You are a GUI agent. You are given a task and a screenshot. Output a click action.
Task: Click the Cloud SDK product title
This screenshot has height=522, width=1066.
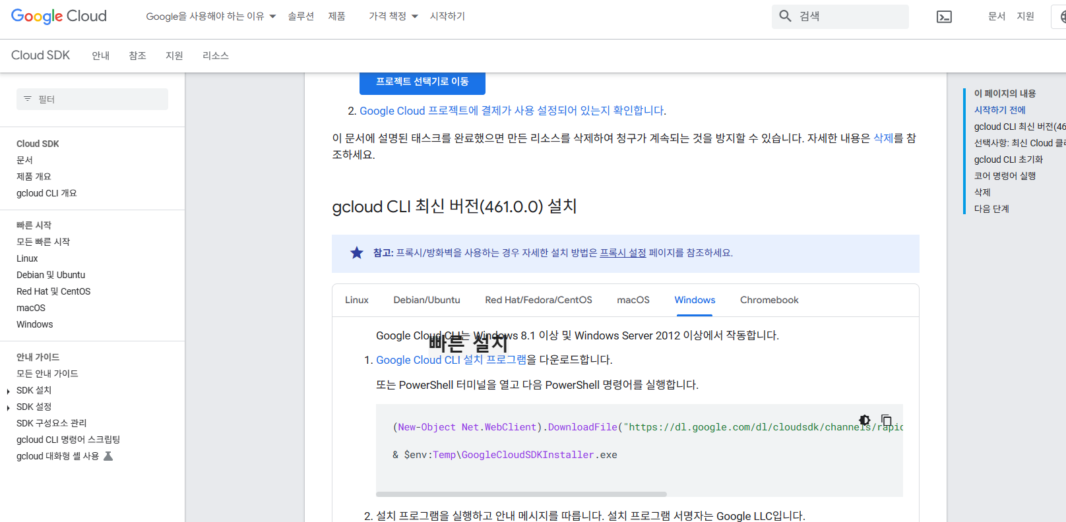pos(40,55)
